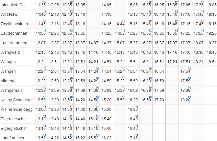Select the 14:44 time at Zweilütschinen

[120, 24]
